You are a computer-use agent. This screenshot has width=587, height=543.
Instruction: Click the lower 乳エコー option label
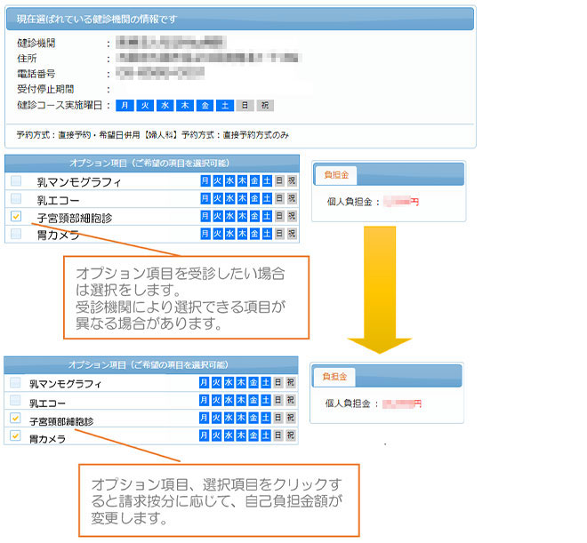click(x=47, y=403)
